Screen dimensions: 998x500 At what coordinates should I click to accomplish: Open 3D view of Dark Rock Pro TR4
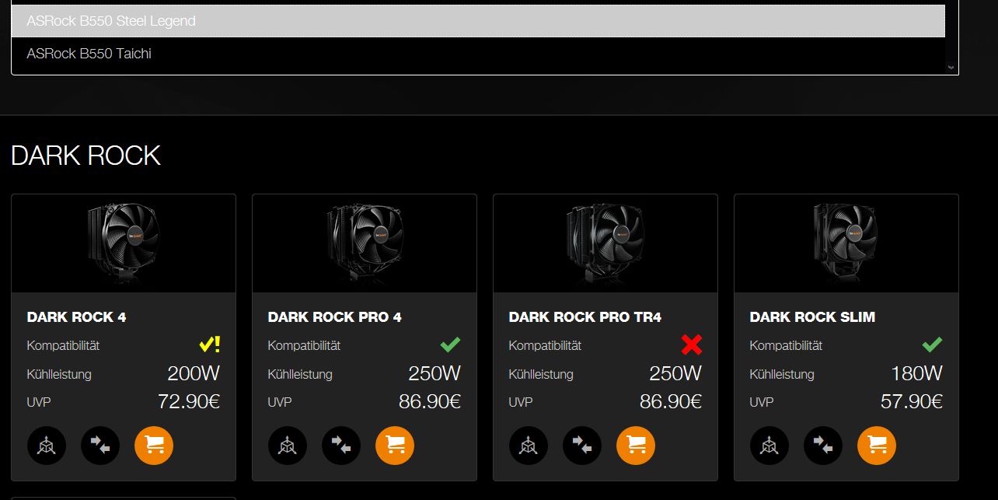pyautogui.click(x=529, y=446)
